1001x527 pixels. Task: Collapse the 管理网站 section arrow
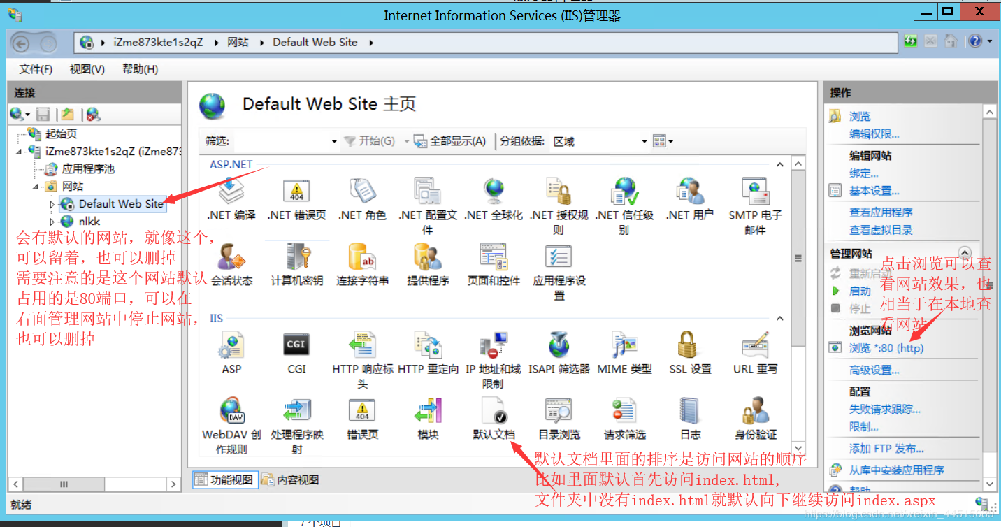[x=965, y=252]
